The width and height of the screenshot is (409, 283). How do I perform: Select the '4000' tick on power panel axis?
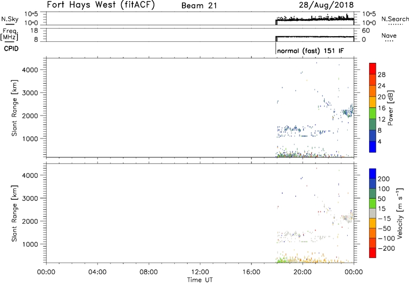tap(30, 70)
